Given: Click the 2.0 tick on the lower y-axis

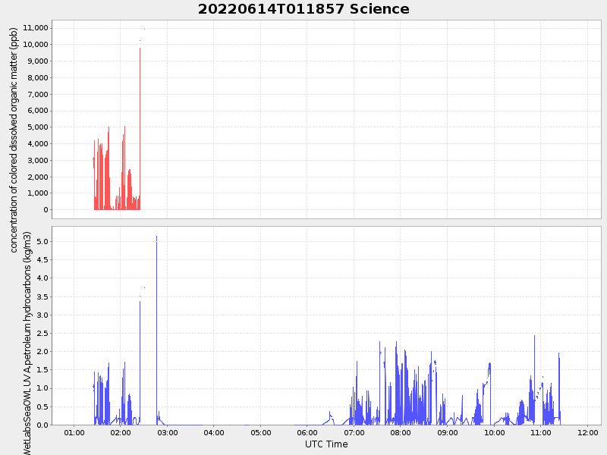Looking at the screenshot, I should (x=42, y=352).
